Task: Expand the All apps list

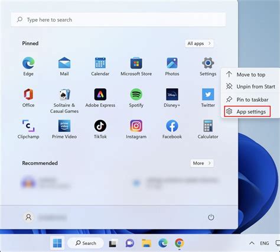Action: click(199, 43)
